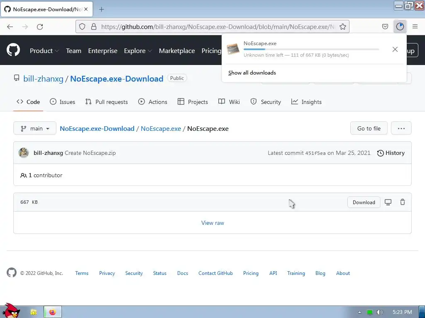Click NoEscape.exe file icon in downloads panel
425x318 pixels.
(233, 49)
